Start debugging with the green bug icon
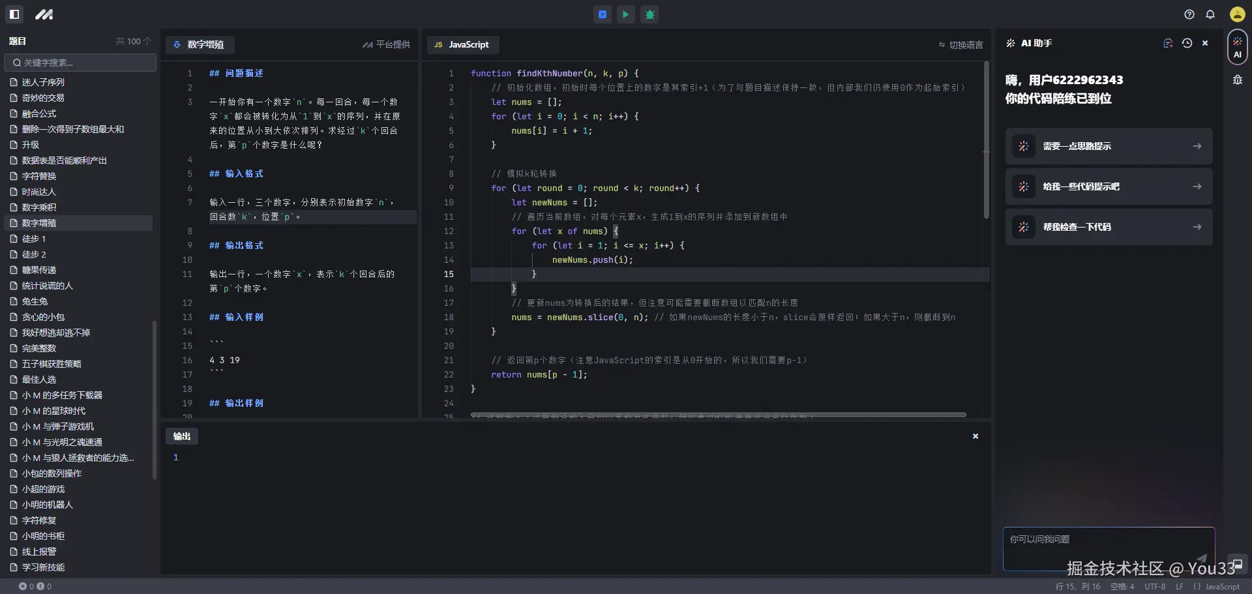 tap(649, 14)
